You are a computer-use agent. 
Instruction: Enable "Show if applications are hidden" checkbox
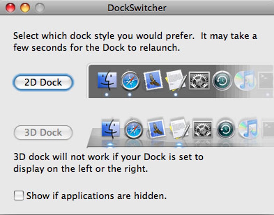19,196
